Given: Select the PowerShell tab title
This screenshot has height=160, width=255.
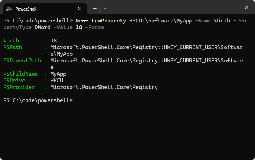Looking at the screenshot, I should [x=26, y=9].
